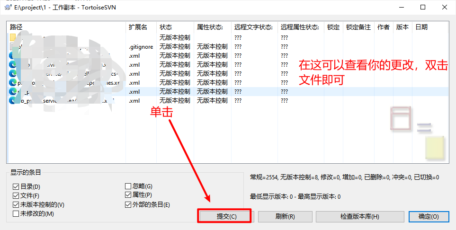Screen dimensions: 456x230
Task: Select the folder icon in the first list row
Action: coord(13,37)
